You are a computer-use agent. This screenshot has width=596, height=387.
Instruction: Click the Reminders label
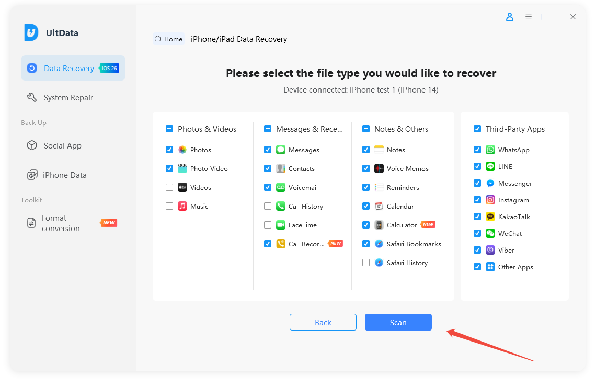[403, 188]
